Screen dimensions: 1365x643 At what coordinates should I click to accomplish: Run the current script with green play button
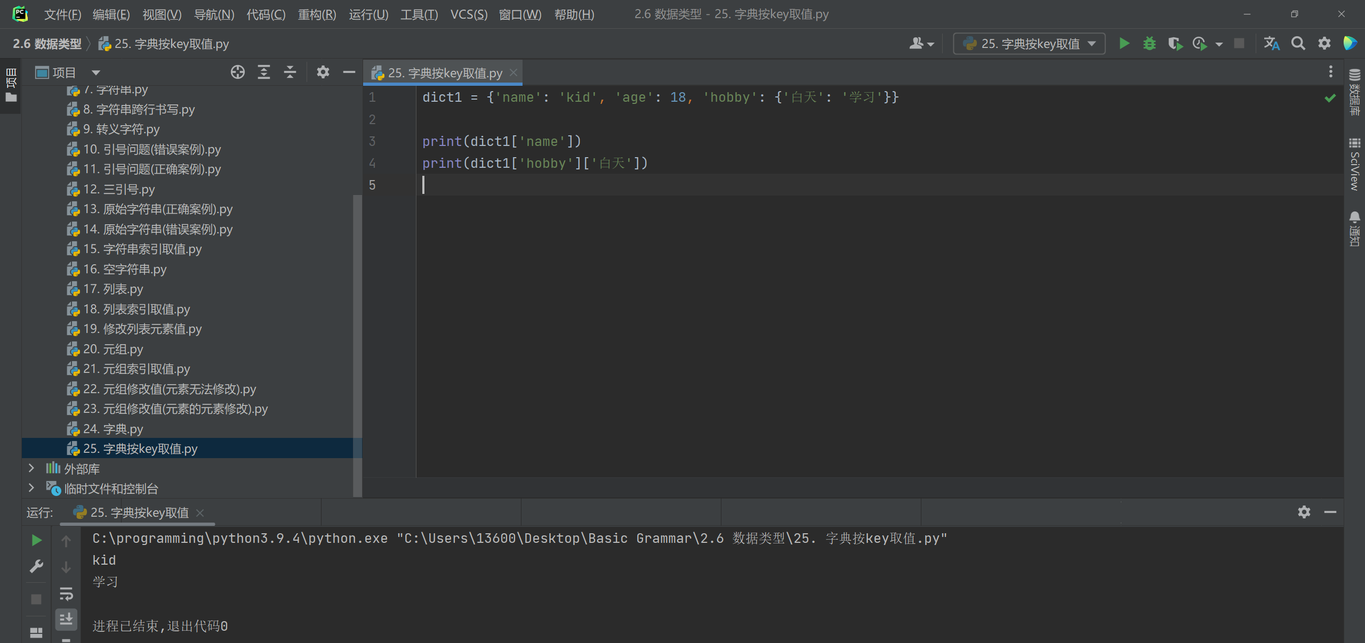[x=1124, y=44]
